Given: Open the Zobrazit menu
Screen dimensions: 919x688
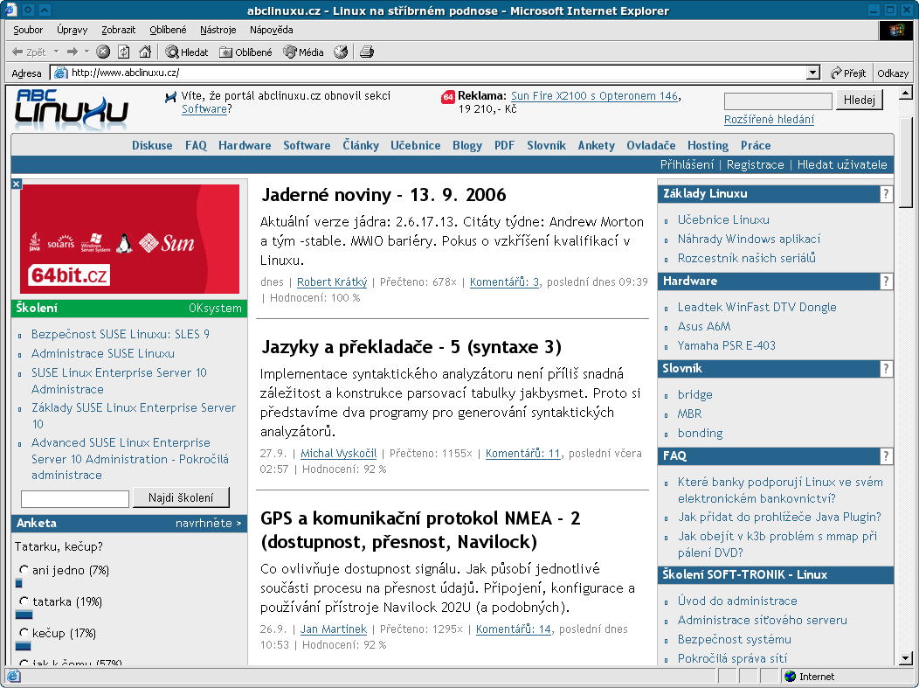Looking at the screenshot, I should (118, 30).
